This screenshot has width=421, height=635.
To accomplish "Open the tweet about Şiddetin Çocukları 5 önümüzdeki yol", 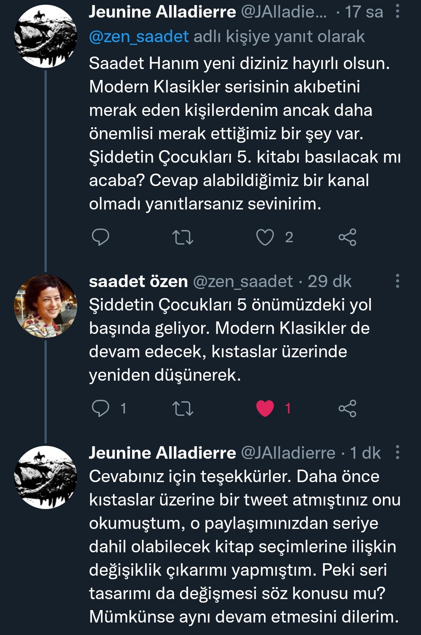I will 230,340.
